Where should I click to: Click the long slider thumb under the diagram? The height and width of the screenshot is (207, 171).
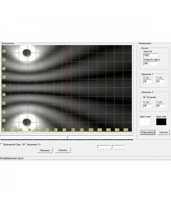67,137
